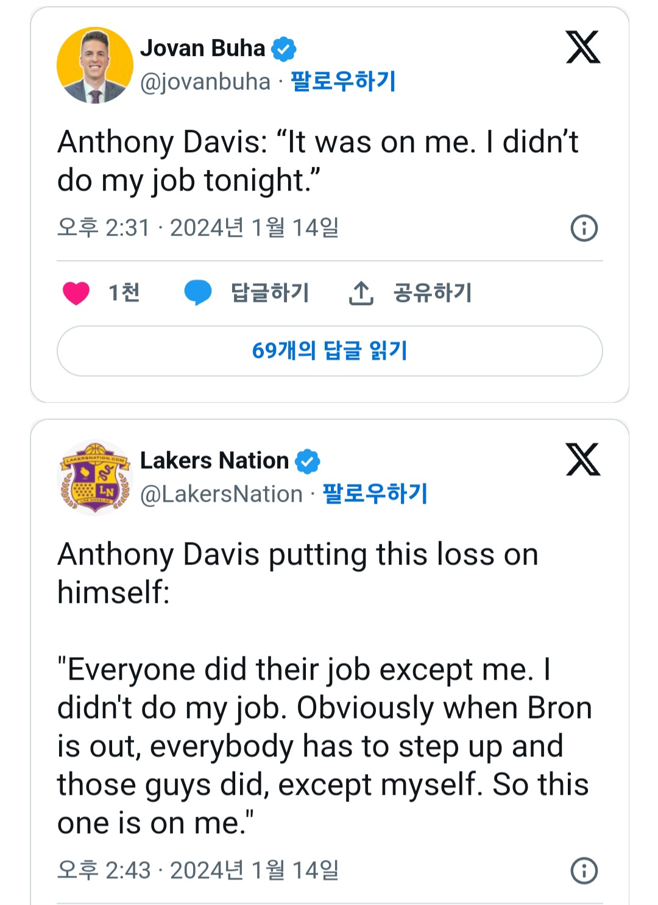Image resolution: width=658 pixels, height=905 pixels.
Task: Click Lakers Nation's verified badge
Action: [308, 461]
